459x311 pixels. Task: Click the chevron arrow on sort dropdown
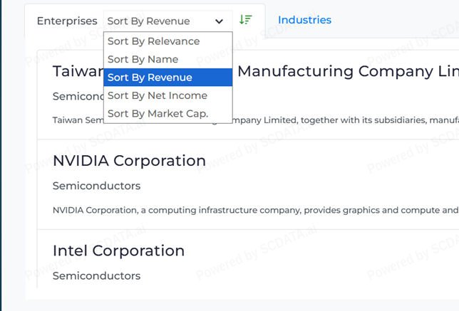(x=220, y=21)
